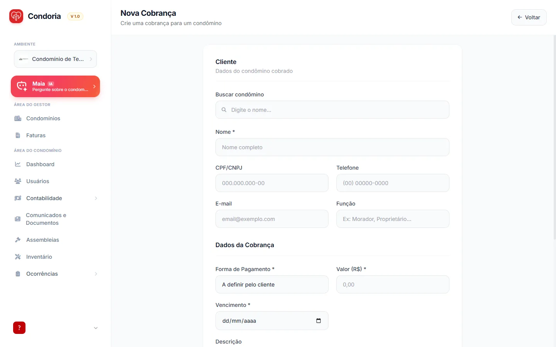556x347 pixels.
Task: Open Usuários in the sidebar
Action: coord(56,181)
